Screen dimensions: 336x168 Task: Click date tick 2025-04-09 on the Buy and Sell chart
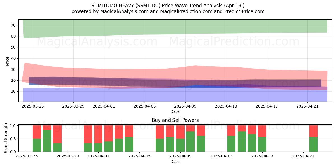pos(180,156)
